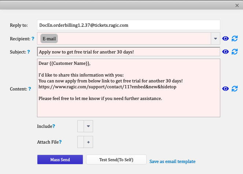Screen dimensions: 243x174
Task: Expand the Recipient dropdown arrow
Action: click(x=216, y=38)
